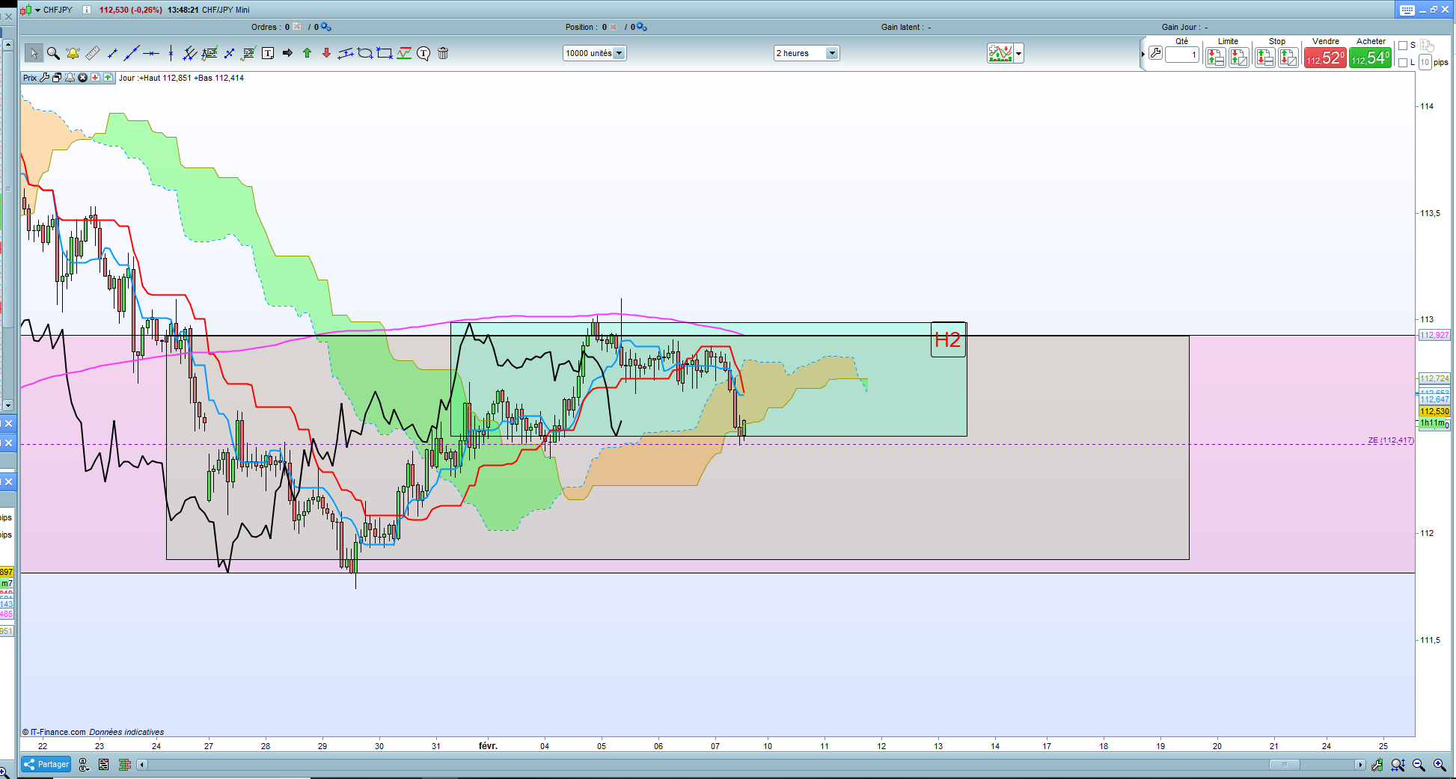The height and width of the screenshot is (779, 1456).
Task: Expand the add-indicator dropdown arrow
Action: click(1018, 54)
